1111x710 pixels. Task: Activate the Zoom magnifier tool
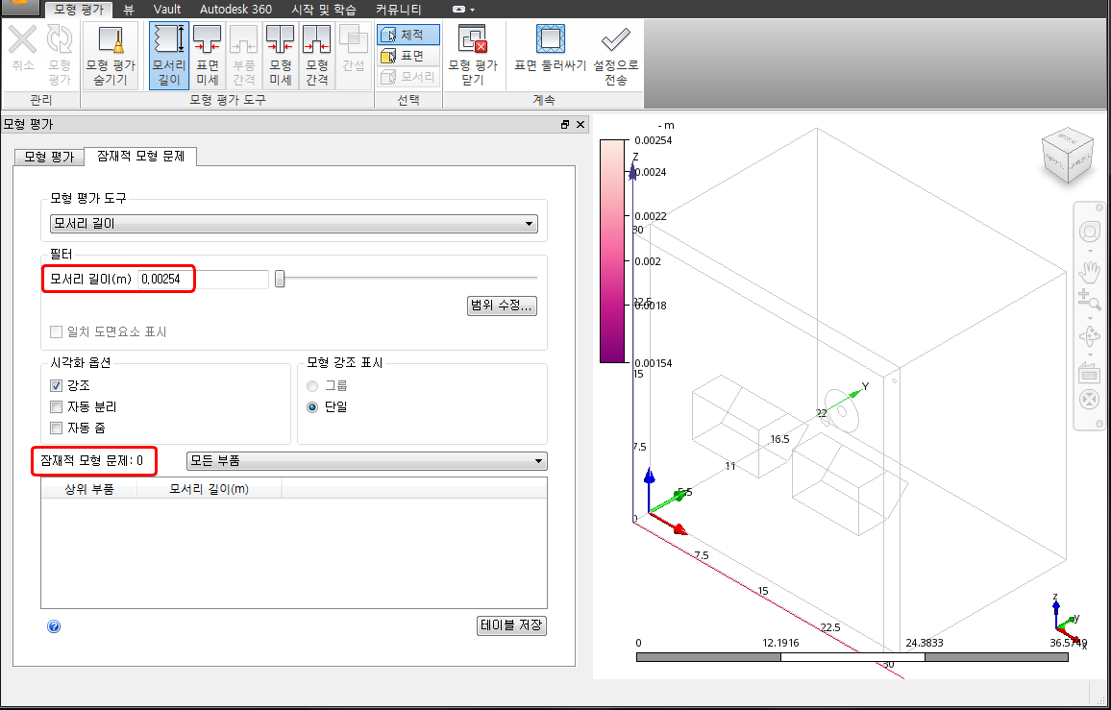1089,299
